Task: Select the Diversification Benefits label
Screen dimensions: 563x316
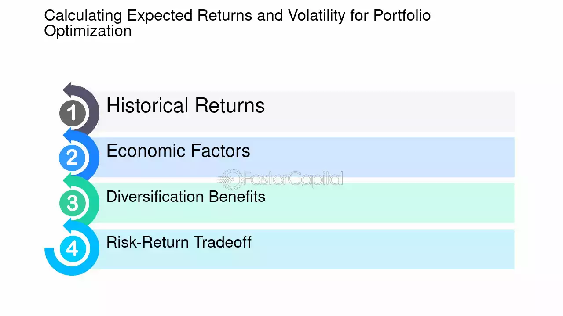Action: coord(186,197)
